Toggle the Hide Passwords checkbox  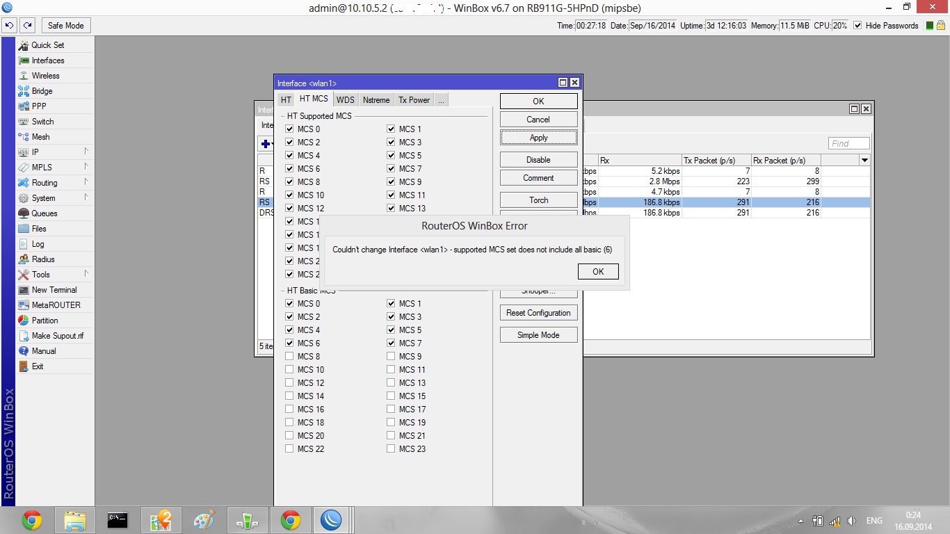858,26
